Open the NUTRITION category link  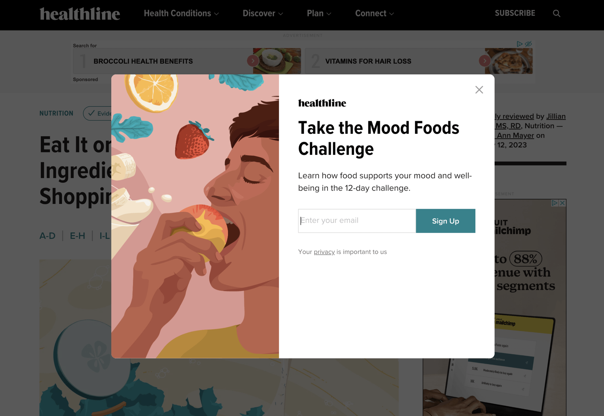pos(56,113)
